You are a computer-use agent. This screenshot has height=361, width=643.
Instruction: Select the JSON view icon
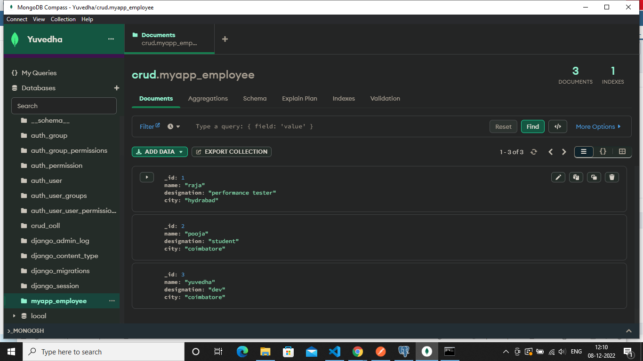coord(603,152)
